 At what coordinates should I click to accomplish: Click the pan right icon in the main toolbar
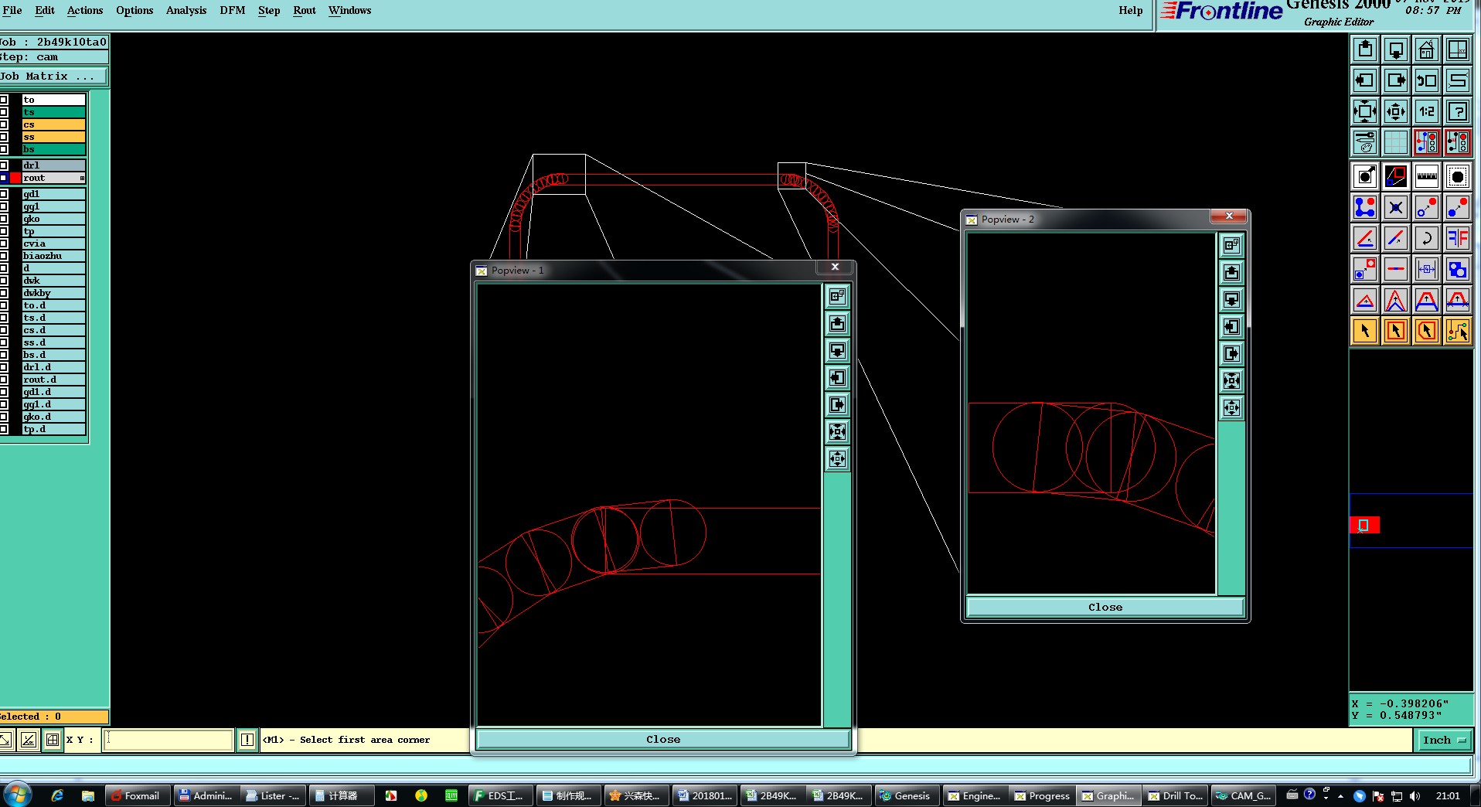1396,80
